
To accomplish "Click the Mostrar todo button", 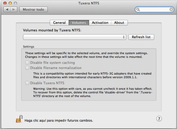I will [x=33, y=9].
